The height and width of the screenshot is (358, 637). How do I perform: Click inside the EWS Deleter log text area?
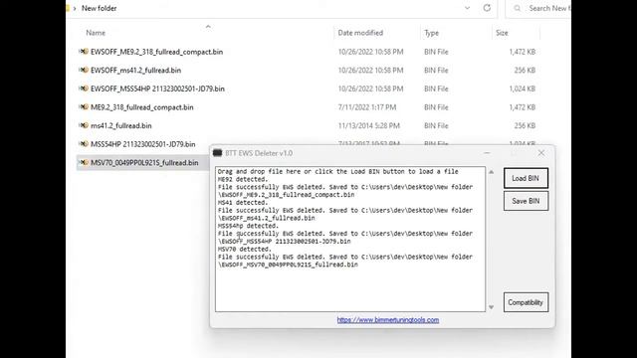point(350,239)
